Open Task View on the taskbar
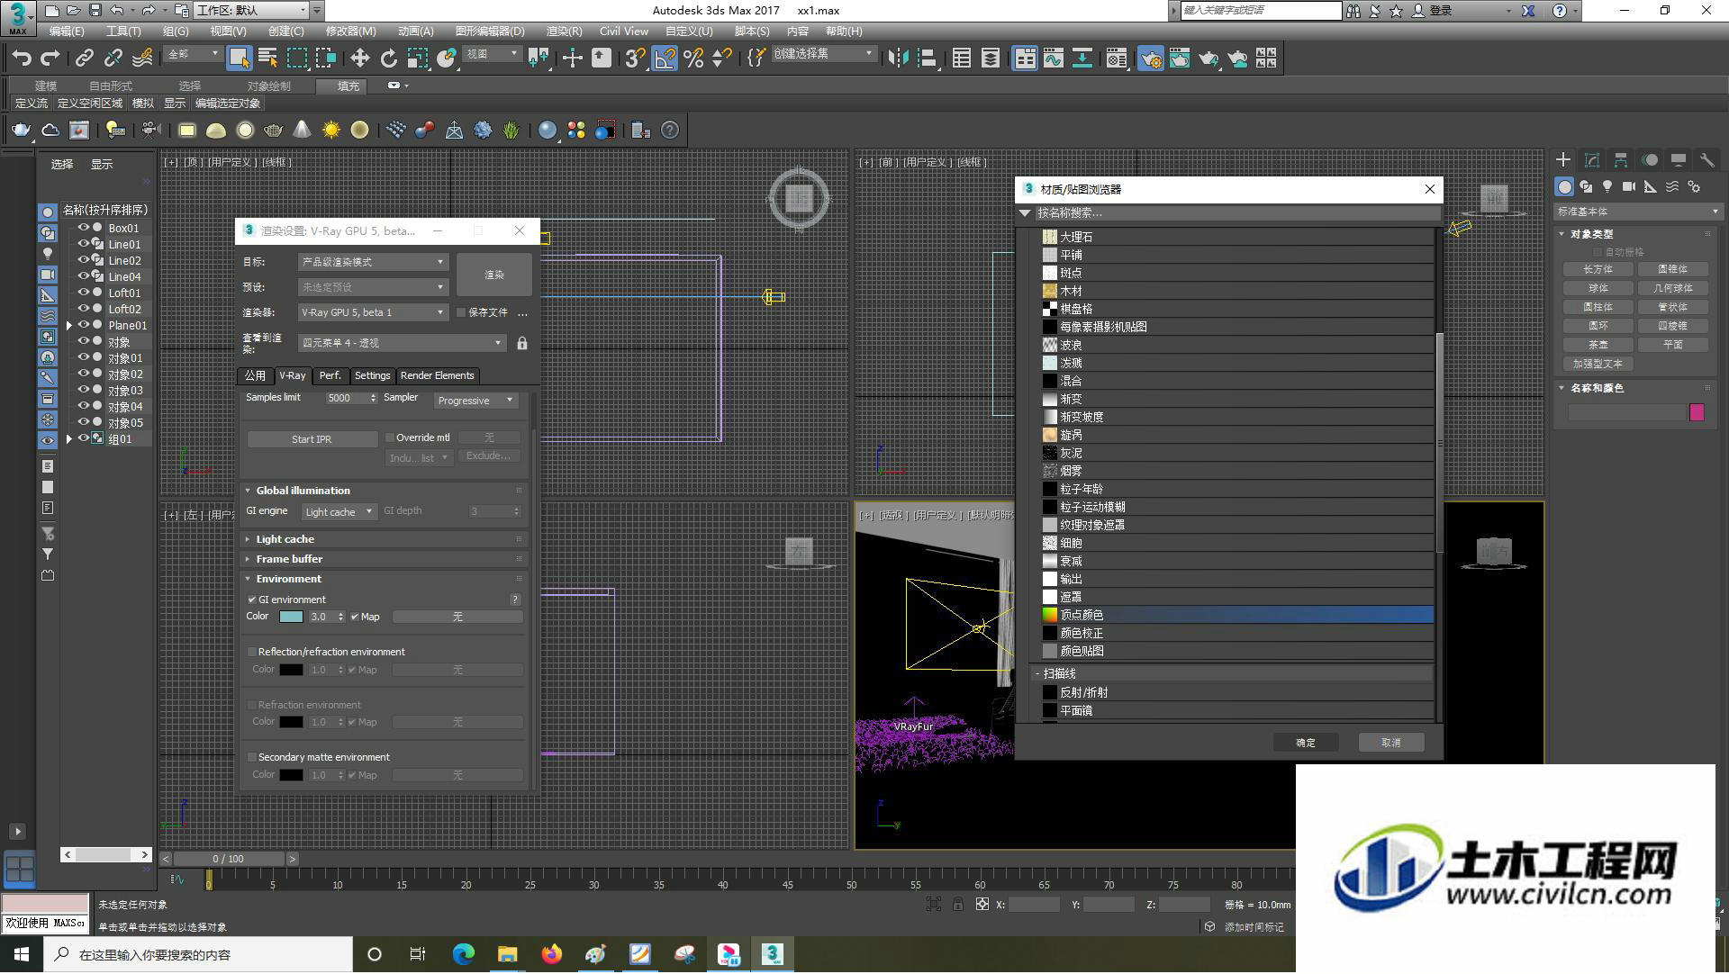 (x=418, y=955)
